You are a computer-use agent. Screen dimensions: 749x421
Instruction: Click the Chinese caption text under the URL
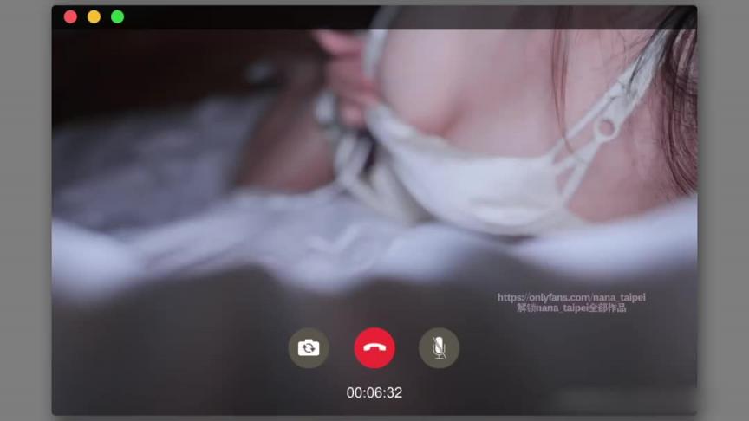pyautogui.click(x=571, y=308)
